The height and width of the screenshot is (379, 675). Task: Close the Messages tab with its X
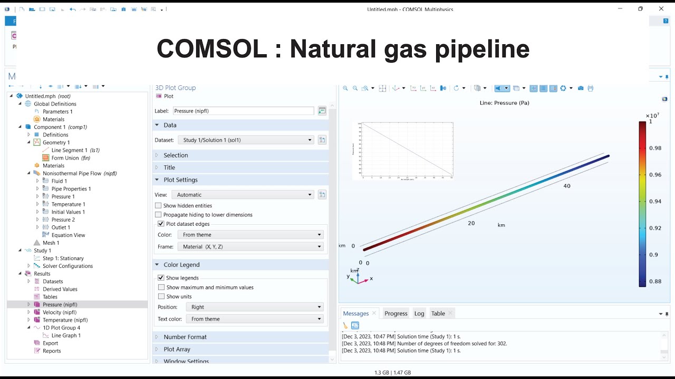(374, 313)
